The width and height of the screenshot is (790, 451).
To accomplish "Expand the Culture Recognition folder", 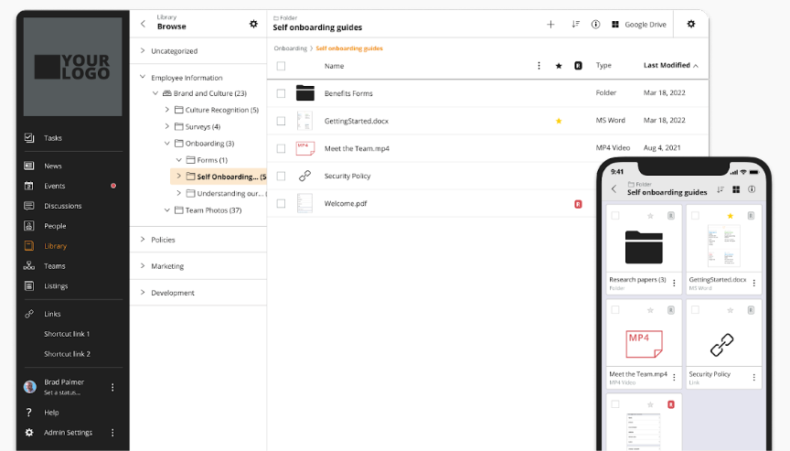I will 166,110.
